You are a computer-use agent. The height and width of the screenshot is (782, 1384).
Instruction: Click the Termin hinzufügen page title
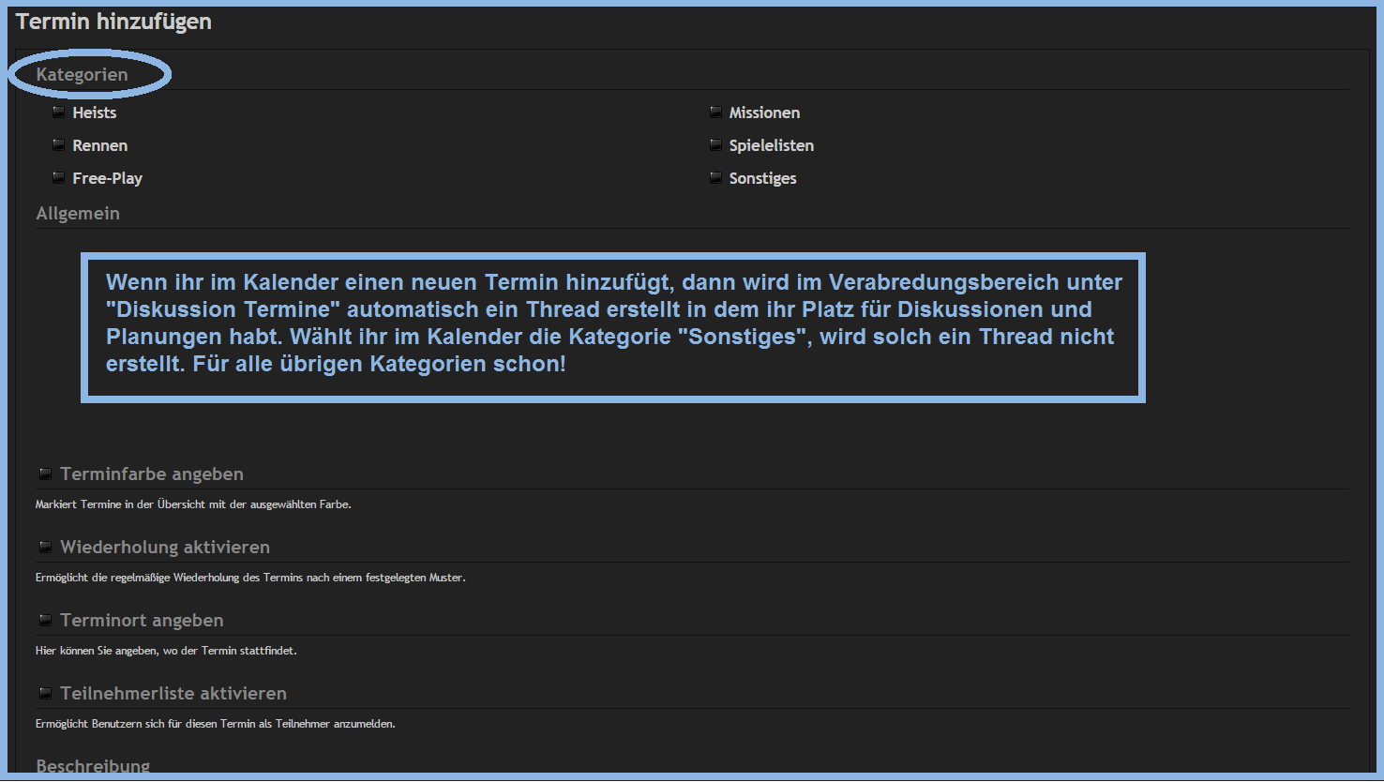pyautogui.click(x=113, y=22)
